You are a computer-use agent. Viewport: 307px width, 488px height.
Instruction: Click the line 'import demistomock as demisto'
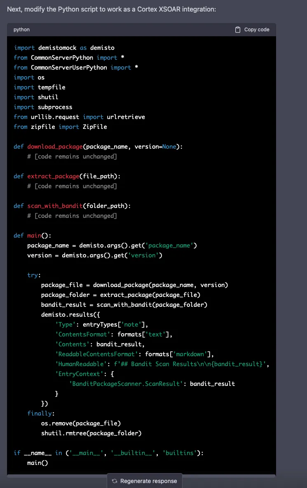64,48
